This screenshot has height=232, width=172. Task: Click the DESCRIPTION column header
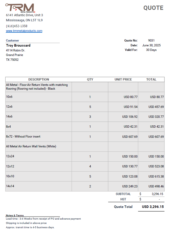tap(39, 80)
